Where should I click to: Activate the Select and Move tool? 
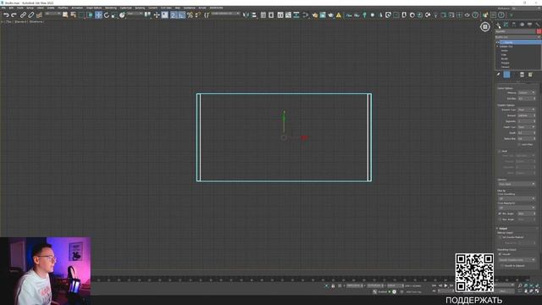pyautogui.click(x=98, y=15)
